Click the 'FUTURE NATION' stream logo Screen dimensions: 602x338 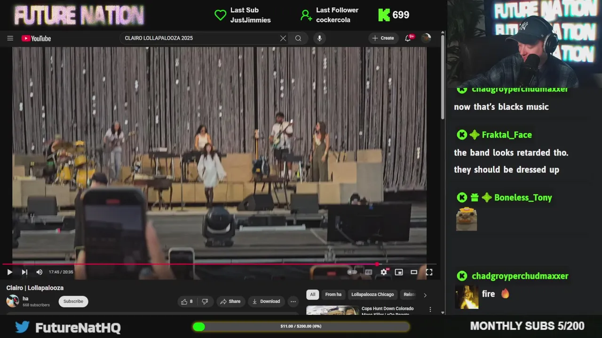point(79,15)
